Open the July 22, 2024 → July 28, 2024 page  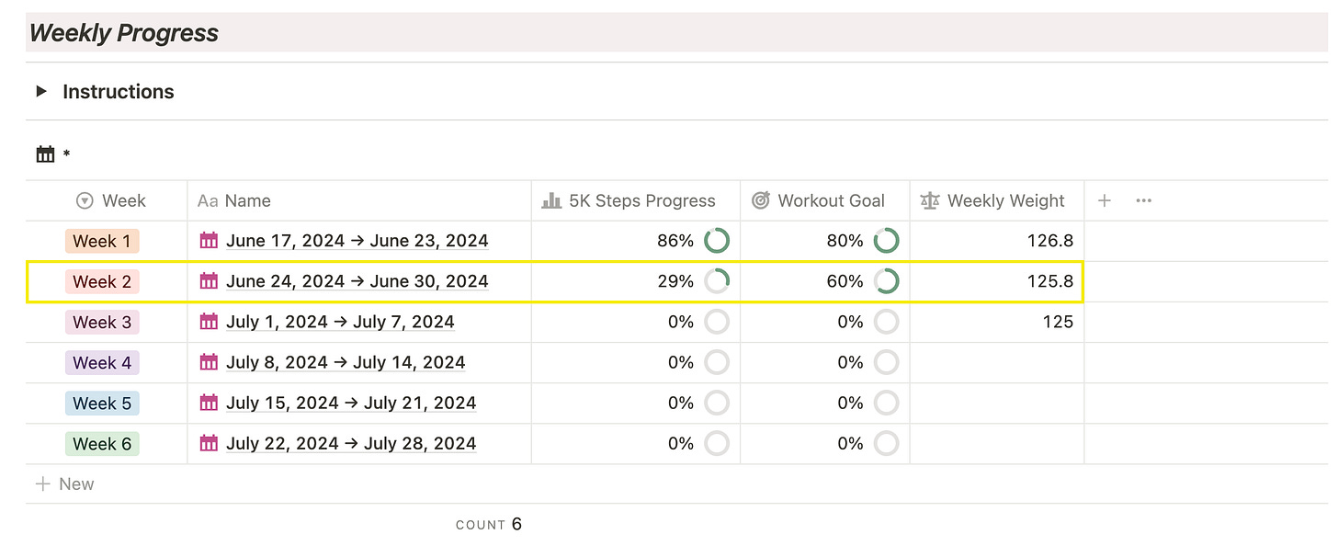(x=351, y=443)
